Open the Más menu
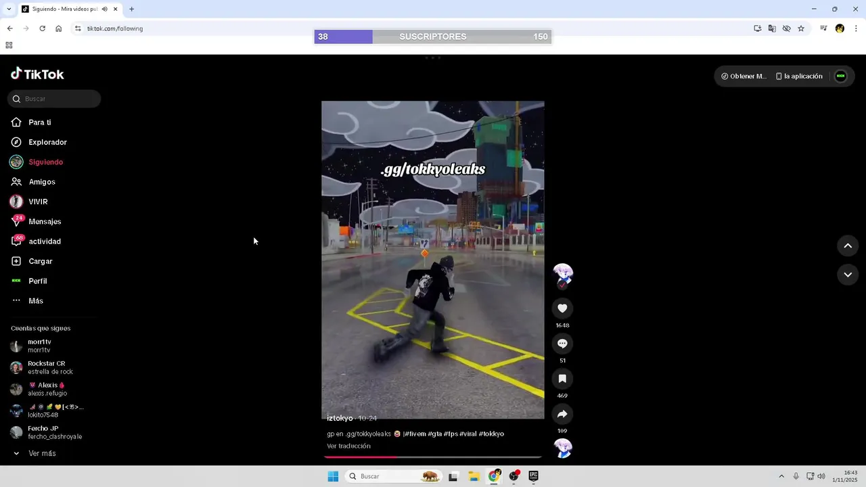The image size is (866, 487). (35, 301)
